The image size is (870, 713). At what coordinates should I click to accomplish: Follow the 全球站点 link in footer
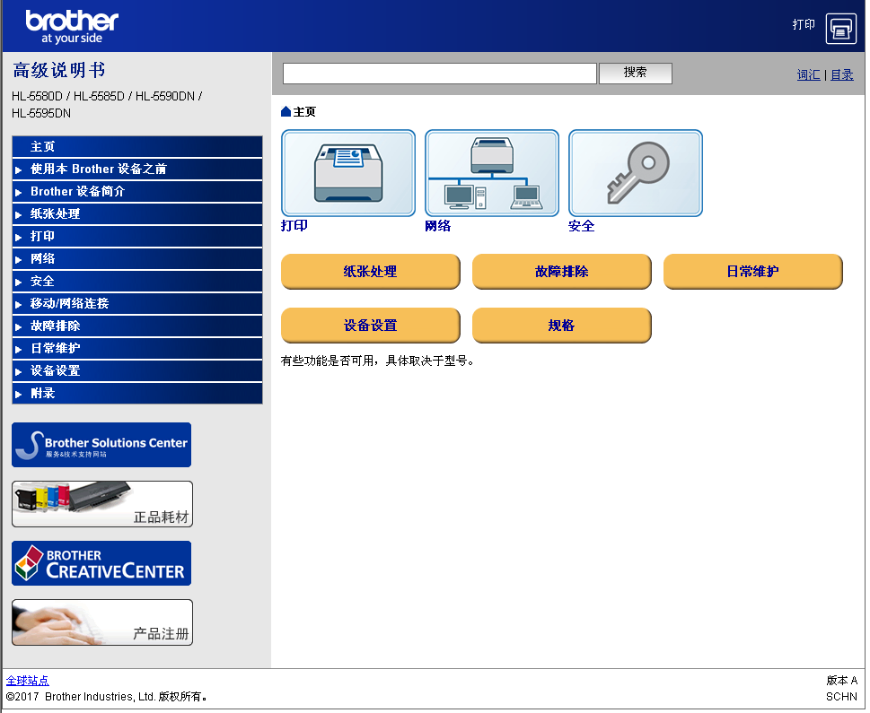27,681
